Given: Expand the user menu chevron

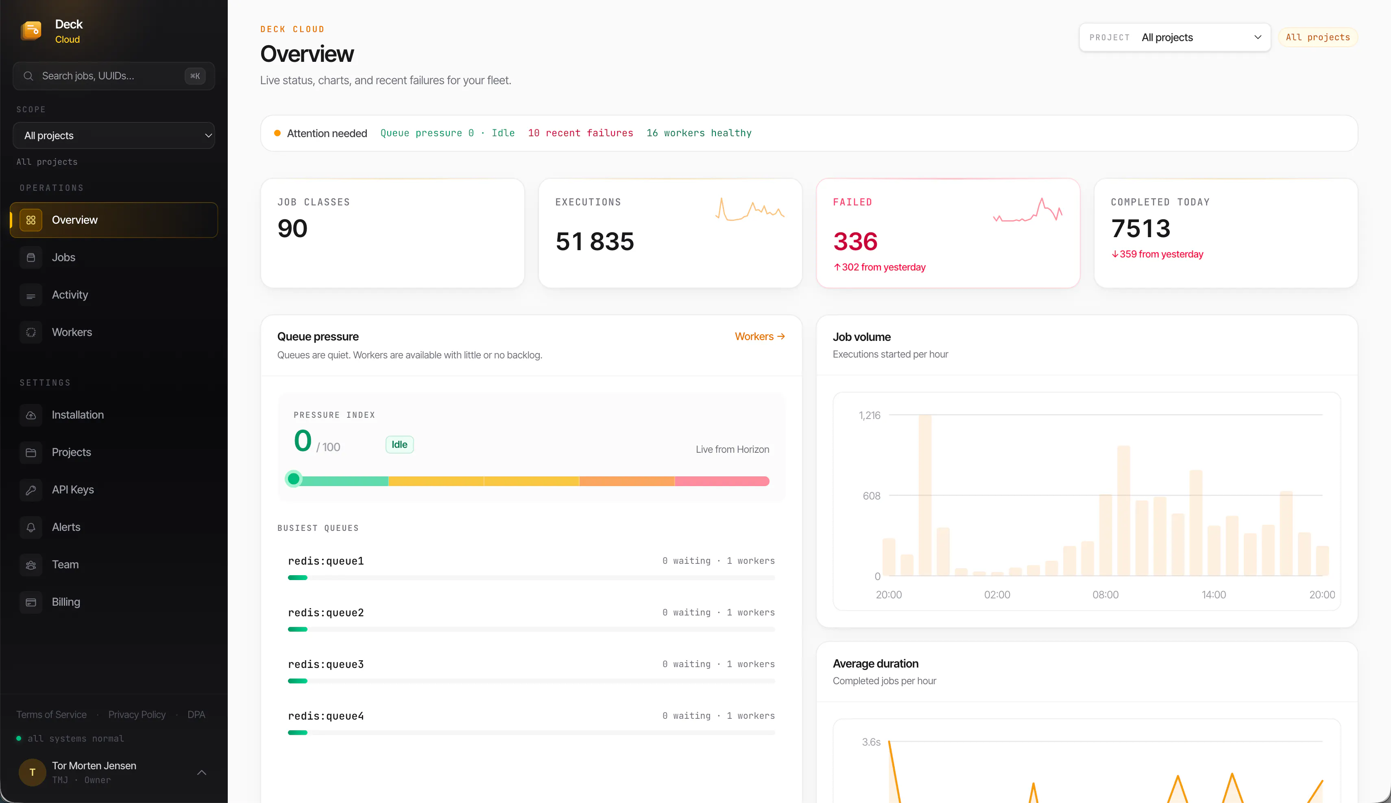Looking at the screenshot, I should 202,772.
